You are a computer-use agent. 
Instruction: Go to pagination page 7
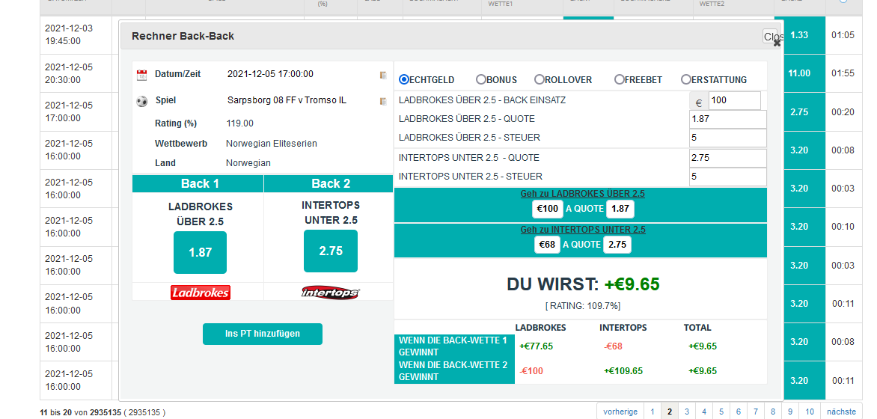pos(756,412)
